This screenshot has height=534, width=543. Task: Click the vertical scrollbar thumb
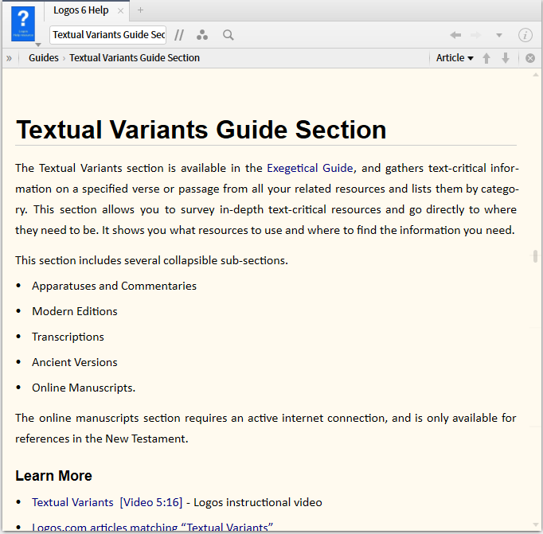(x=535, y=256)
